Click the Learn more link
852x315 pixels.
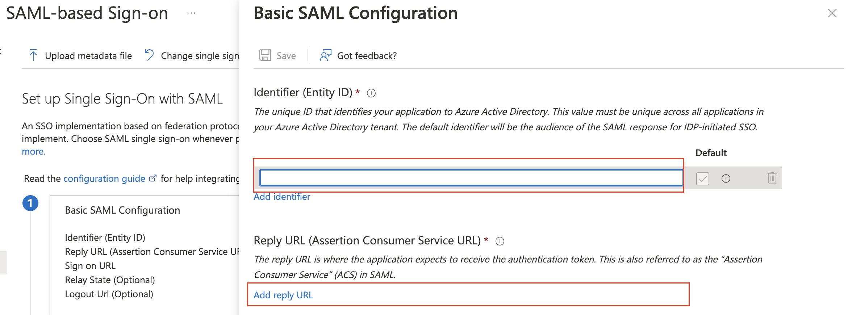pyautogui.click(x=33, y=151)
